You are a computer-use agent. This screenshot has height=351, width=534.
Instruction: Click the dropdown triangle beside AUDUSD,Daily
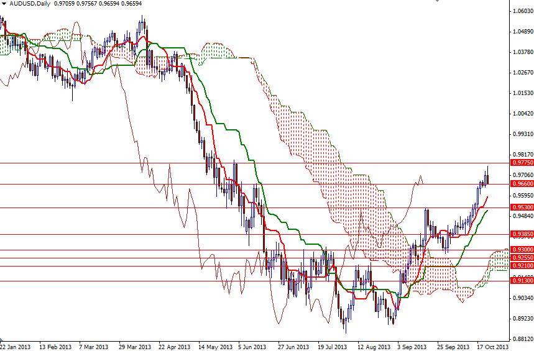click(4, 4)
